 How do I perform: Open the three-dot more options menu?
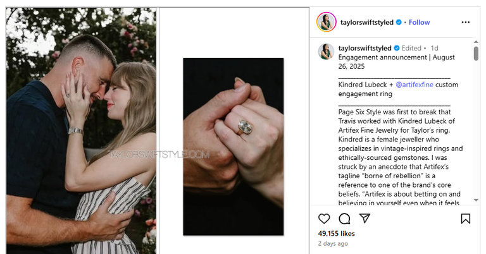[x=466, y=22]
